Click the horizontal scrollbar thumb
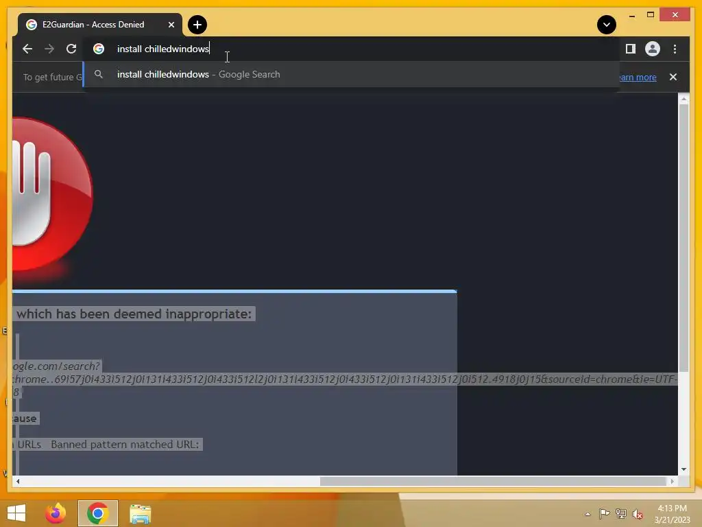This screenshot has width=702, height=527. click(x=492, y=481)
